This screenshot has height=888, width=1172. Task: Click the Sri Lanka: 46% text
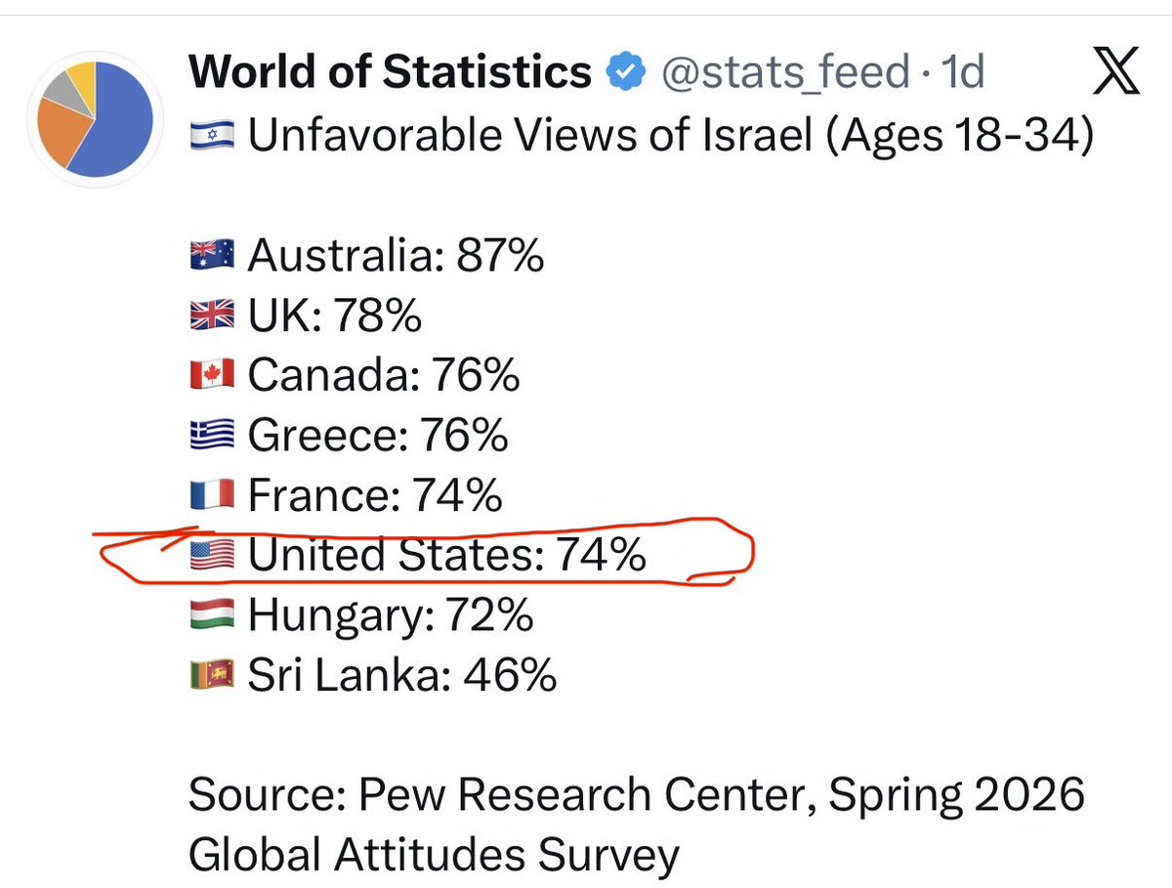pos(402,674)
